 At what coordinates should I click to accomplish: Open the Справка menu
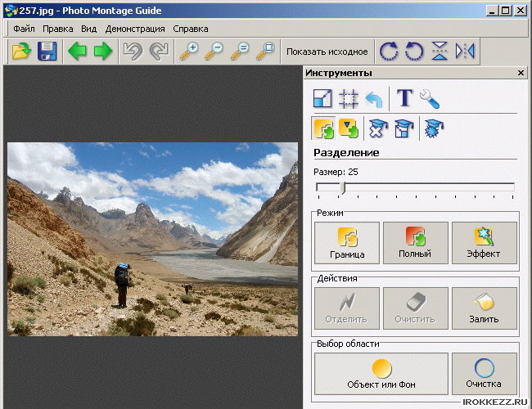pos(191,29)
